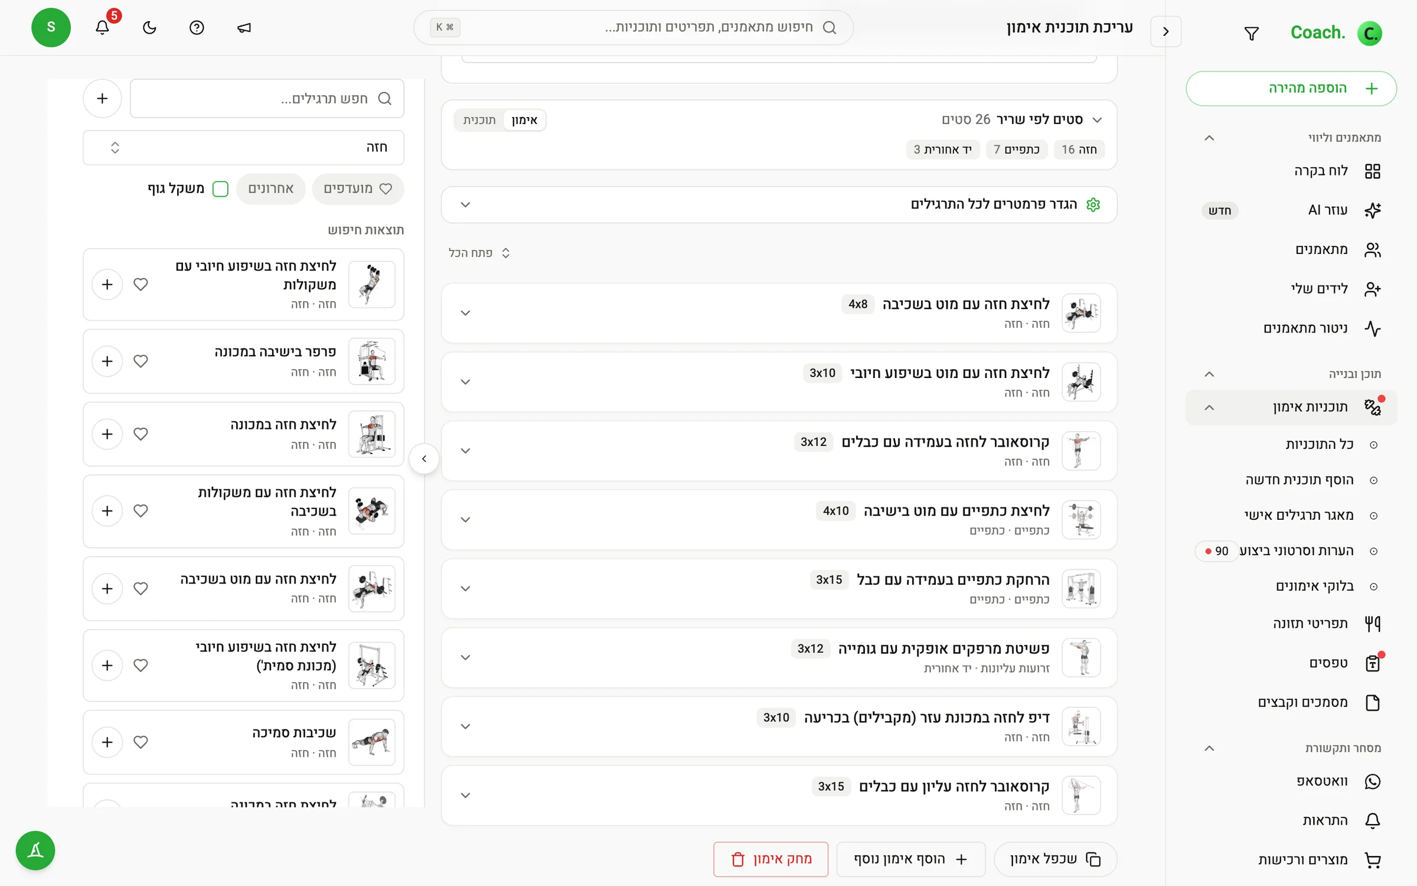Open the חזה muscle group dropdown

(243, 147)
